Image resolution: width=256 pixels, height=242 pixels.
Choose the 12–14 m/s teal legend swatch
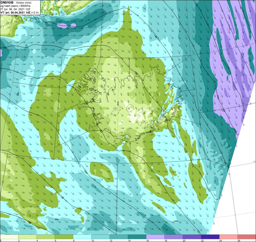[119, 237]
